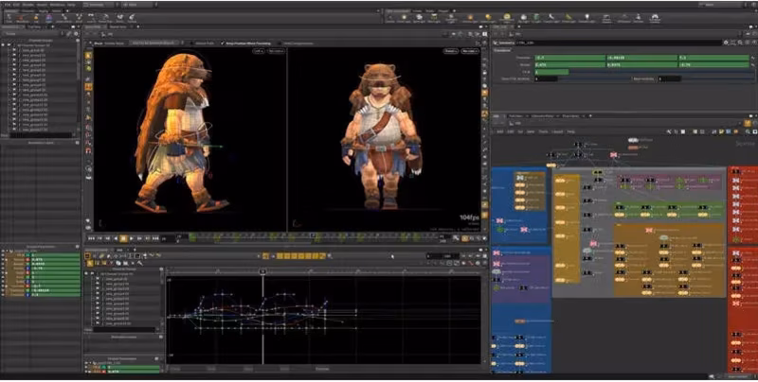Open the Add menu in the network editor
758x382 pixels.
497,131
